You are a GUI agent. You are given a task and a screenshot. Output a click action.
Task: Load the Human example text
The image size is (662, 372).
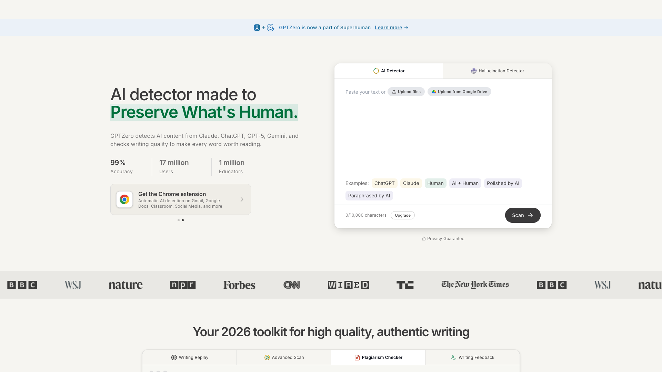[x=435, y=183]
